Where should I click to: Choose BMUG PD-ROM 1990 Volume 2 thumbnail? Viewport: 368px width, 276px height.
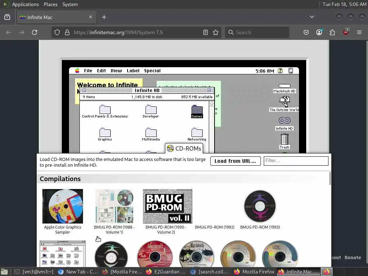click(x=167, y=206)
